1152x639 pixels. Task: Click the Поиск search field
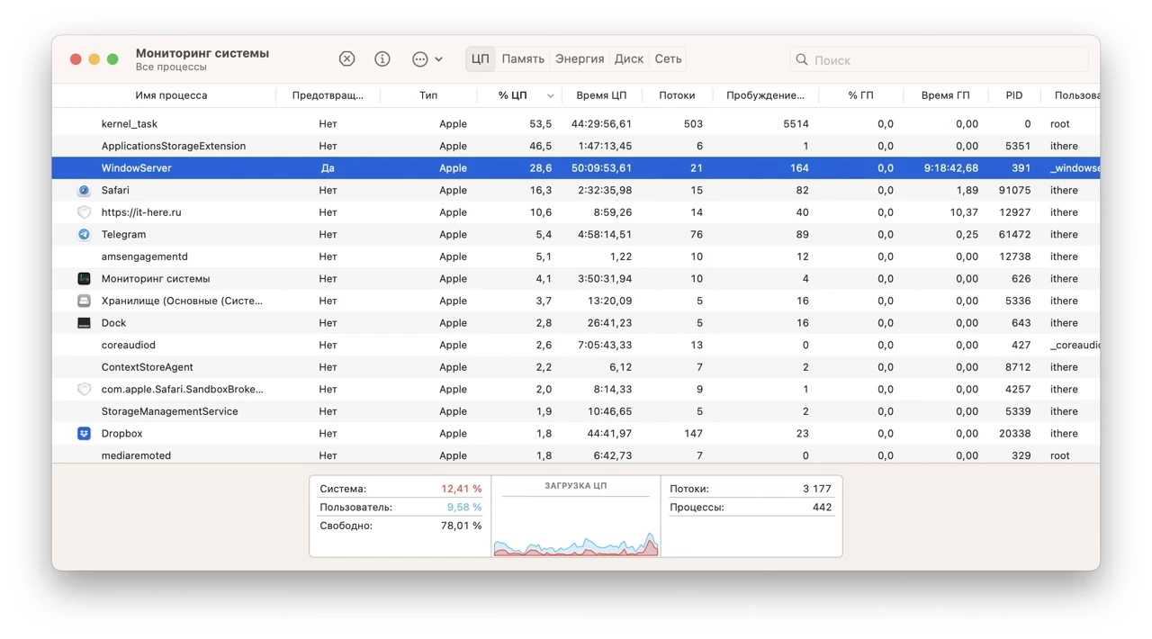[x=936, y=59]
